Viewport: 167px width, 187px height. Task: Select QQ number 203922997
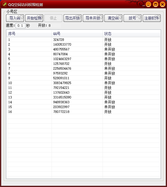click(61, 107)
